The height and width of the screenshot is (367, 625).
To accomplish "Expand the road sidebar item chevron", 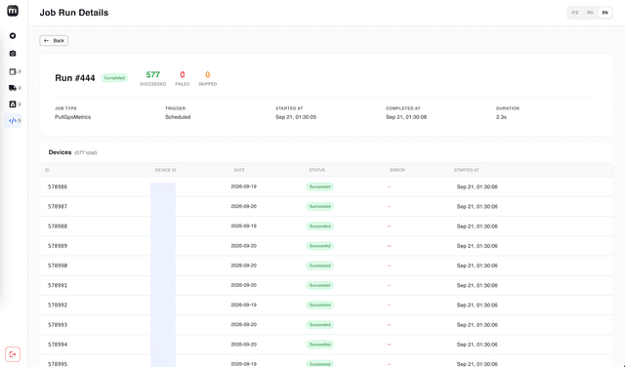I will tap(20, 104).
